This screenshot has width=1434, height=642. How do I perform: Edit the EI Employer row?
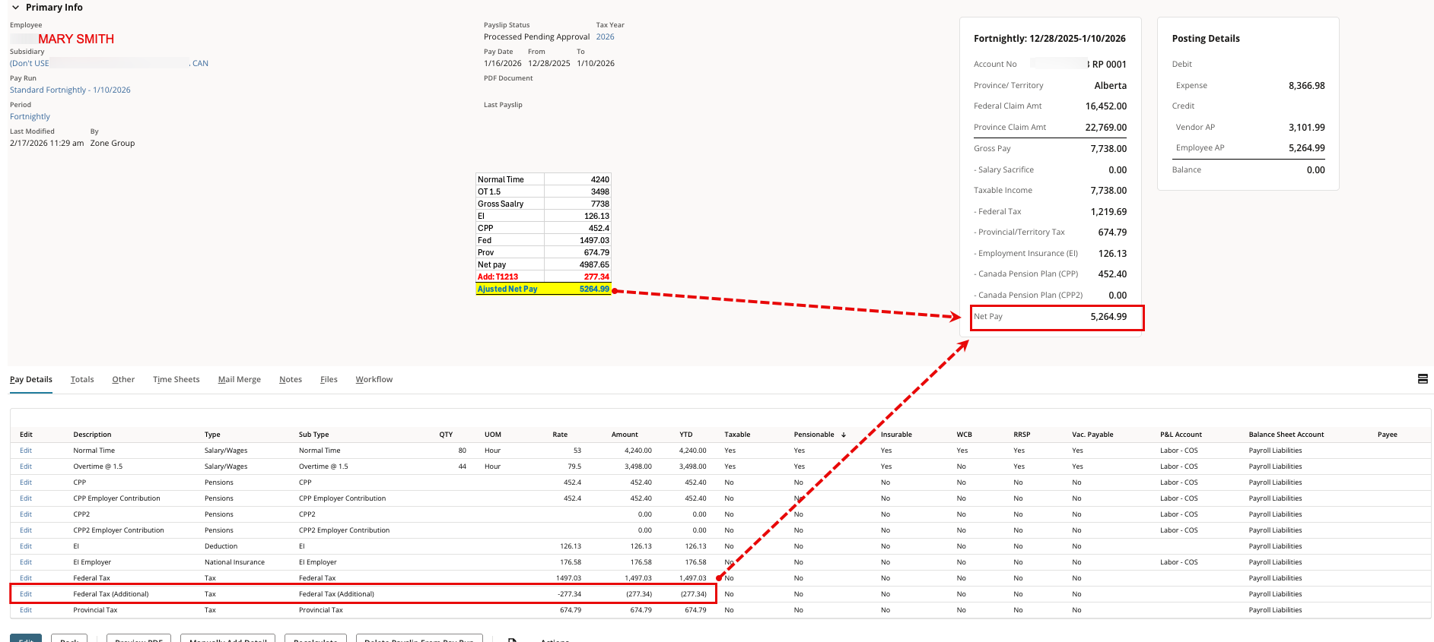tap(26, 562)
